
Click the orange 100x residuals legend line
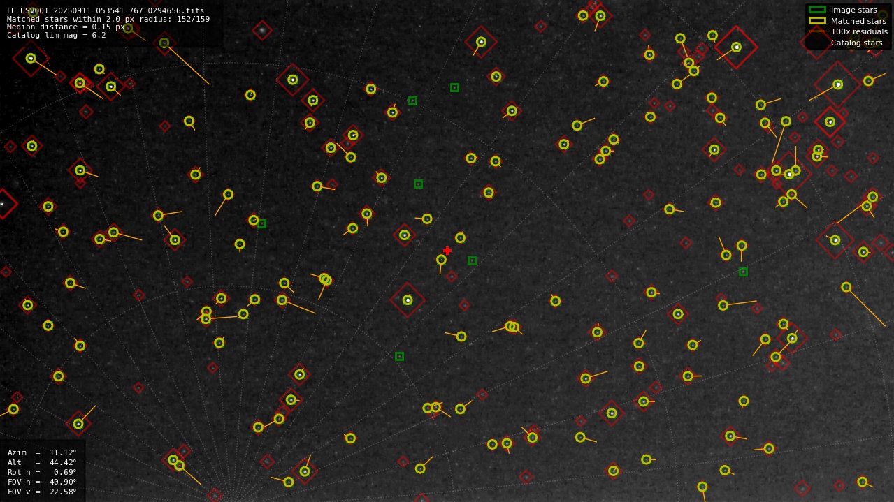(x=817, y=31)
